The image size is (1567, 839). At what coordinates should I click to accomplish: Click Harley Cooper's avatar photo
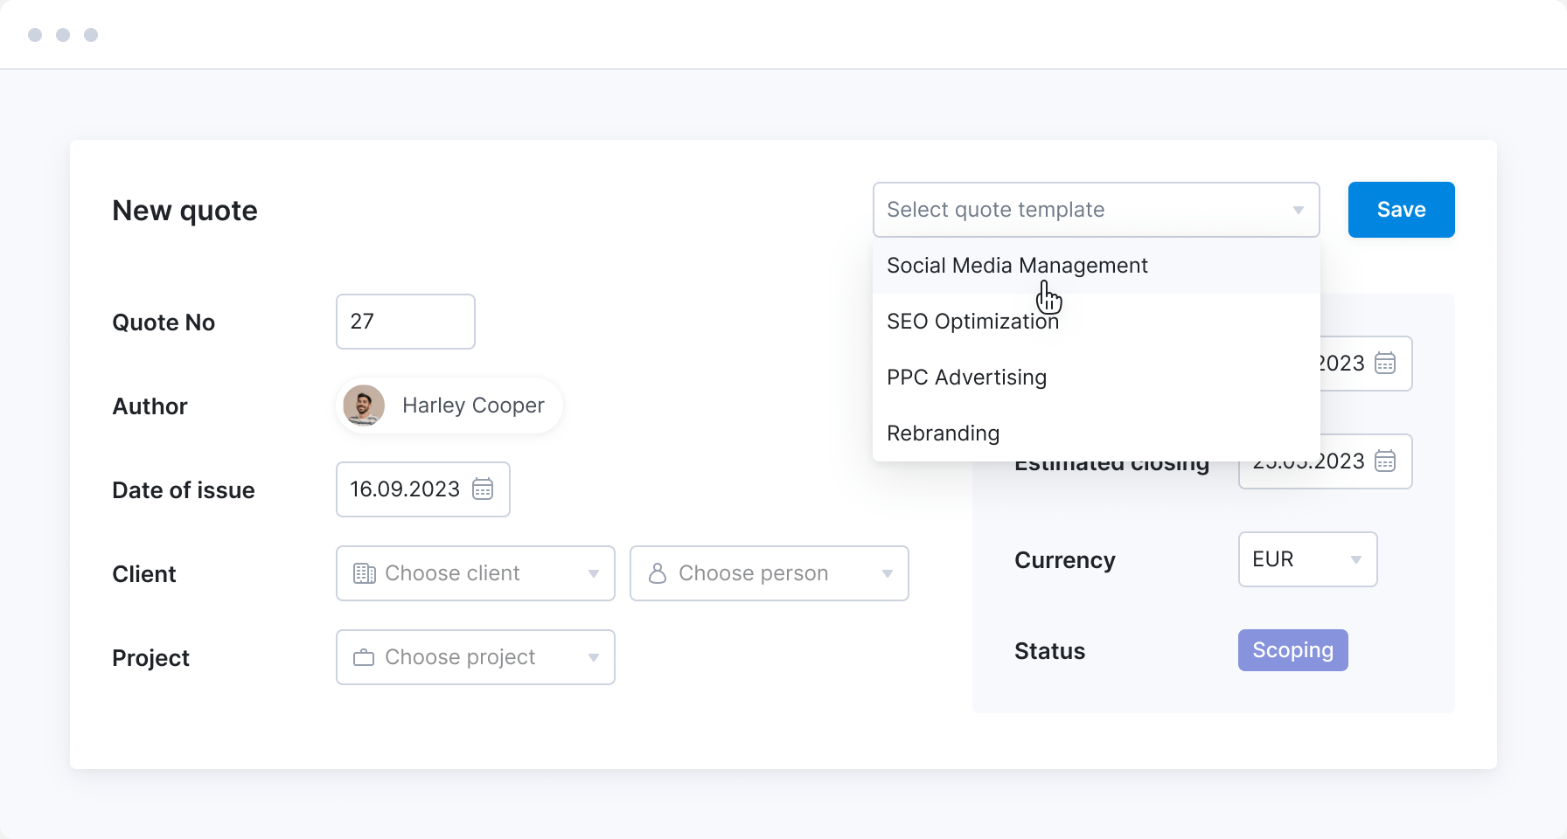(x=364, y=406)
